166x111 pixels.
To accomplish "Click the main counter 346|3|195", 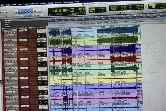I will coord(60,11).
